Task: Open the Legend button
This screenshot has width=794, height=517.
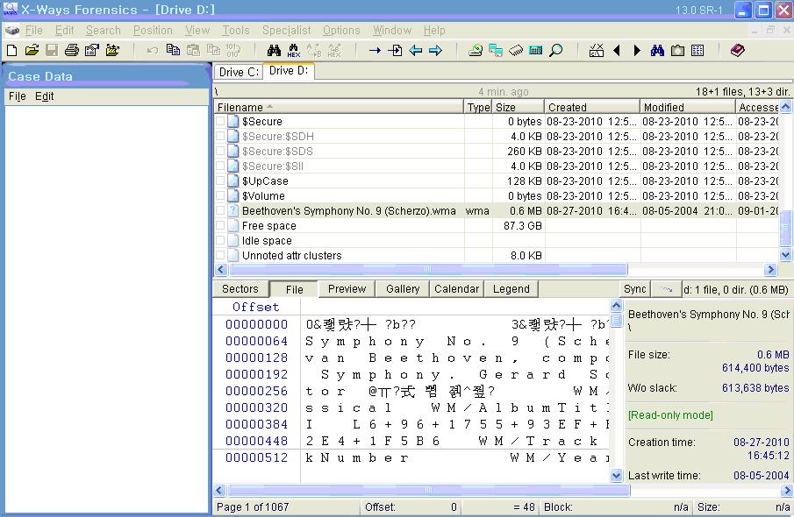Action: pyautogui.click(x=511, y=289)
